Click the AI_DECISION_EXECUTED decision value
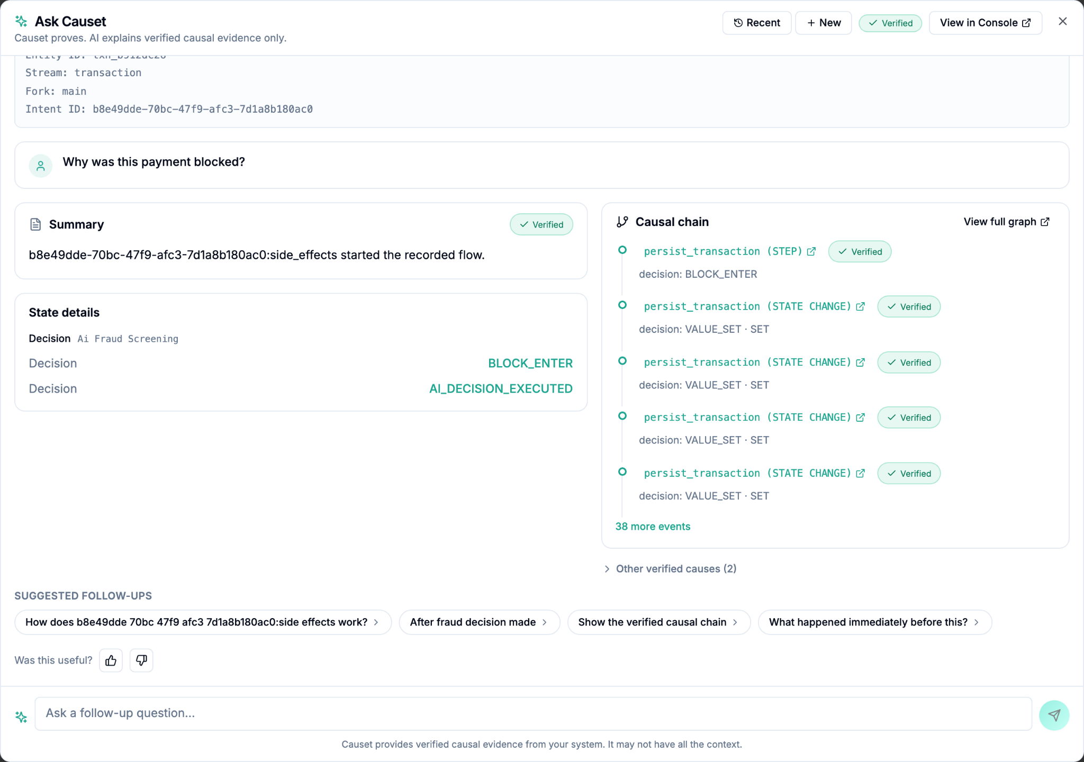 pos(500,389)
